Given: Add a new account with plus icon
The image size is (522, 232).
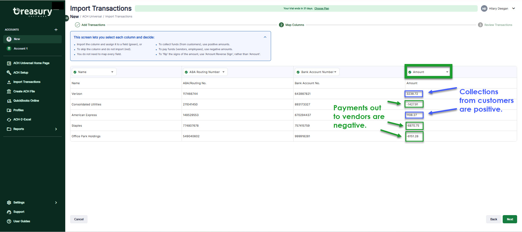Looking at the screenshot, I should 56,30.
